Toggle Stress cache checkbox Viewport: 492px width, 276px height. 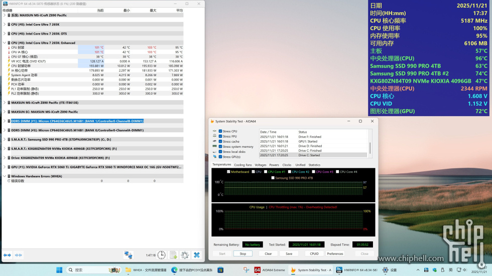220,141
